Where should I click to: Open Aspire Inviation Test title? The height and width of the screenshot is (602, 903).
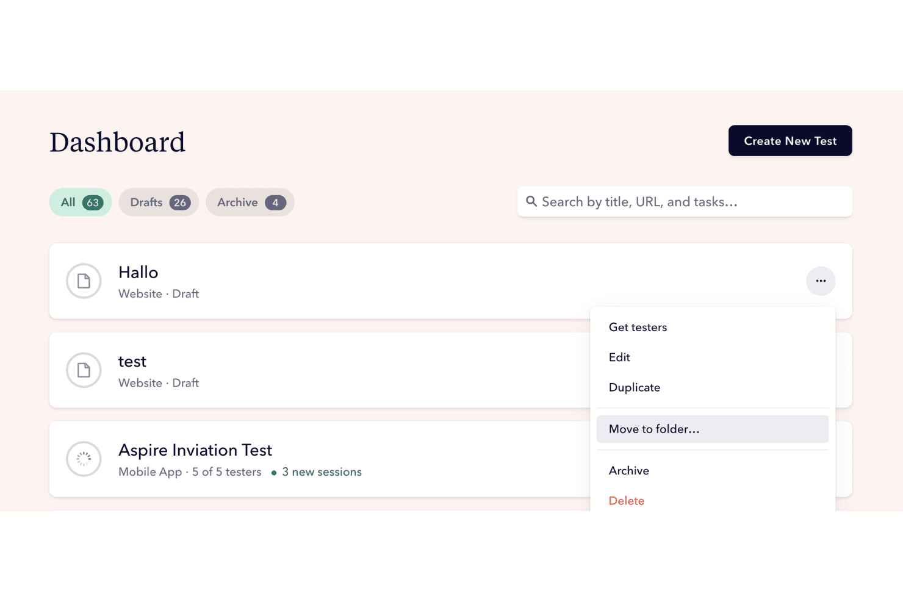tap(195, 450)
